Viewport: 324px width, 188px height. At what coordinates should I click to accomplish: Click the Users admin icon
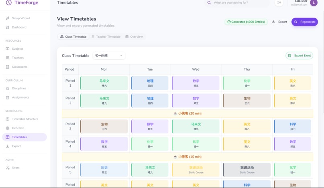click(8, 168)
